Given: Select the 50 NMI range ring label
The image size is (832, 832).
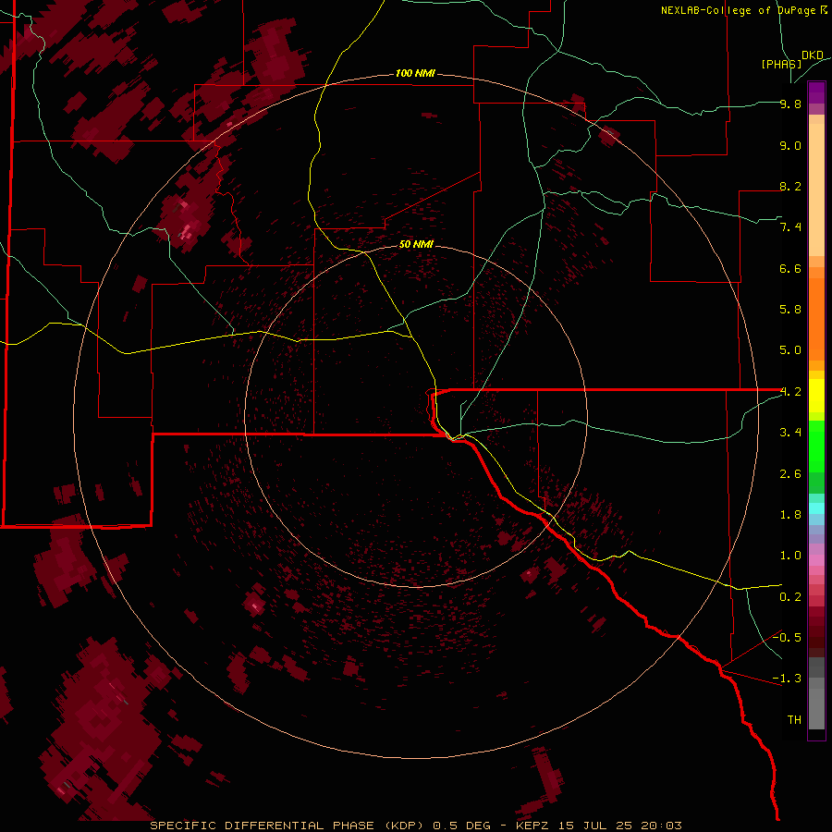Looking at the screenshot, I should pyautogui.click(x=417, y=244).
